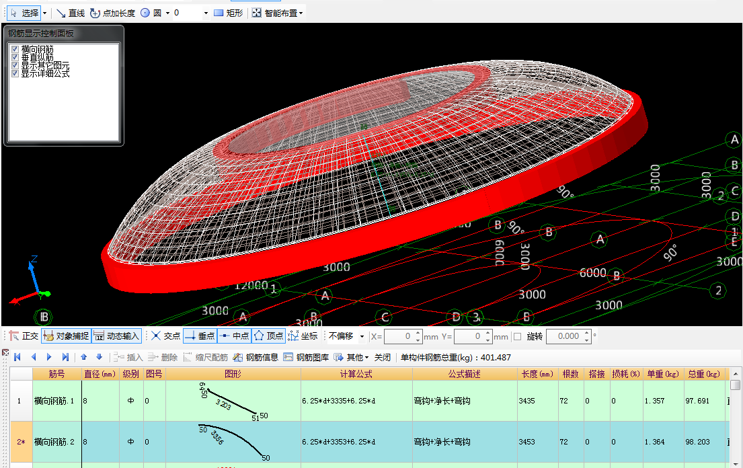Viewport: 743px width, 468px height.
Task: Click total weight cell 97.691
Action: coord(704,401)
